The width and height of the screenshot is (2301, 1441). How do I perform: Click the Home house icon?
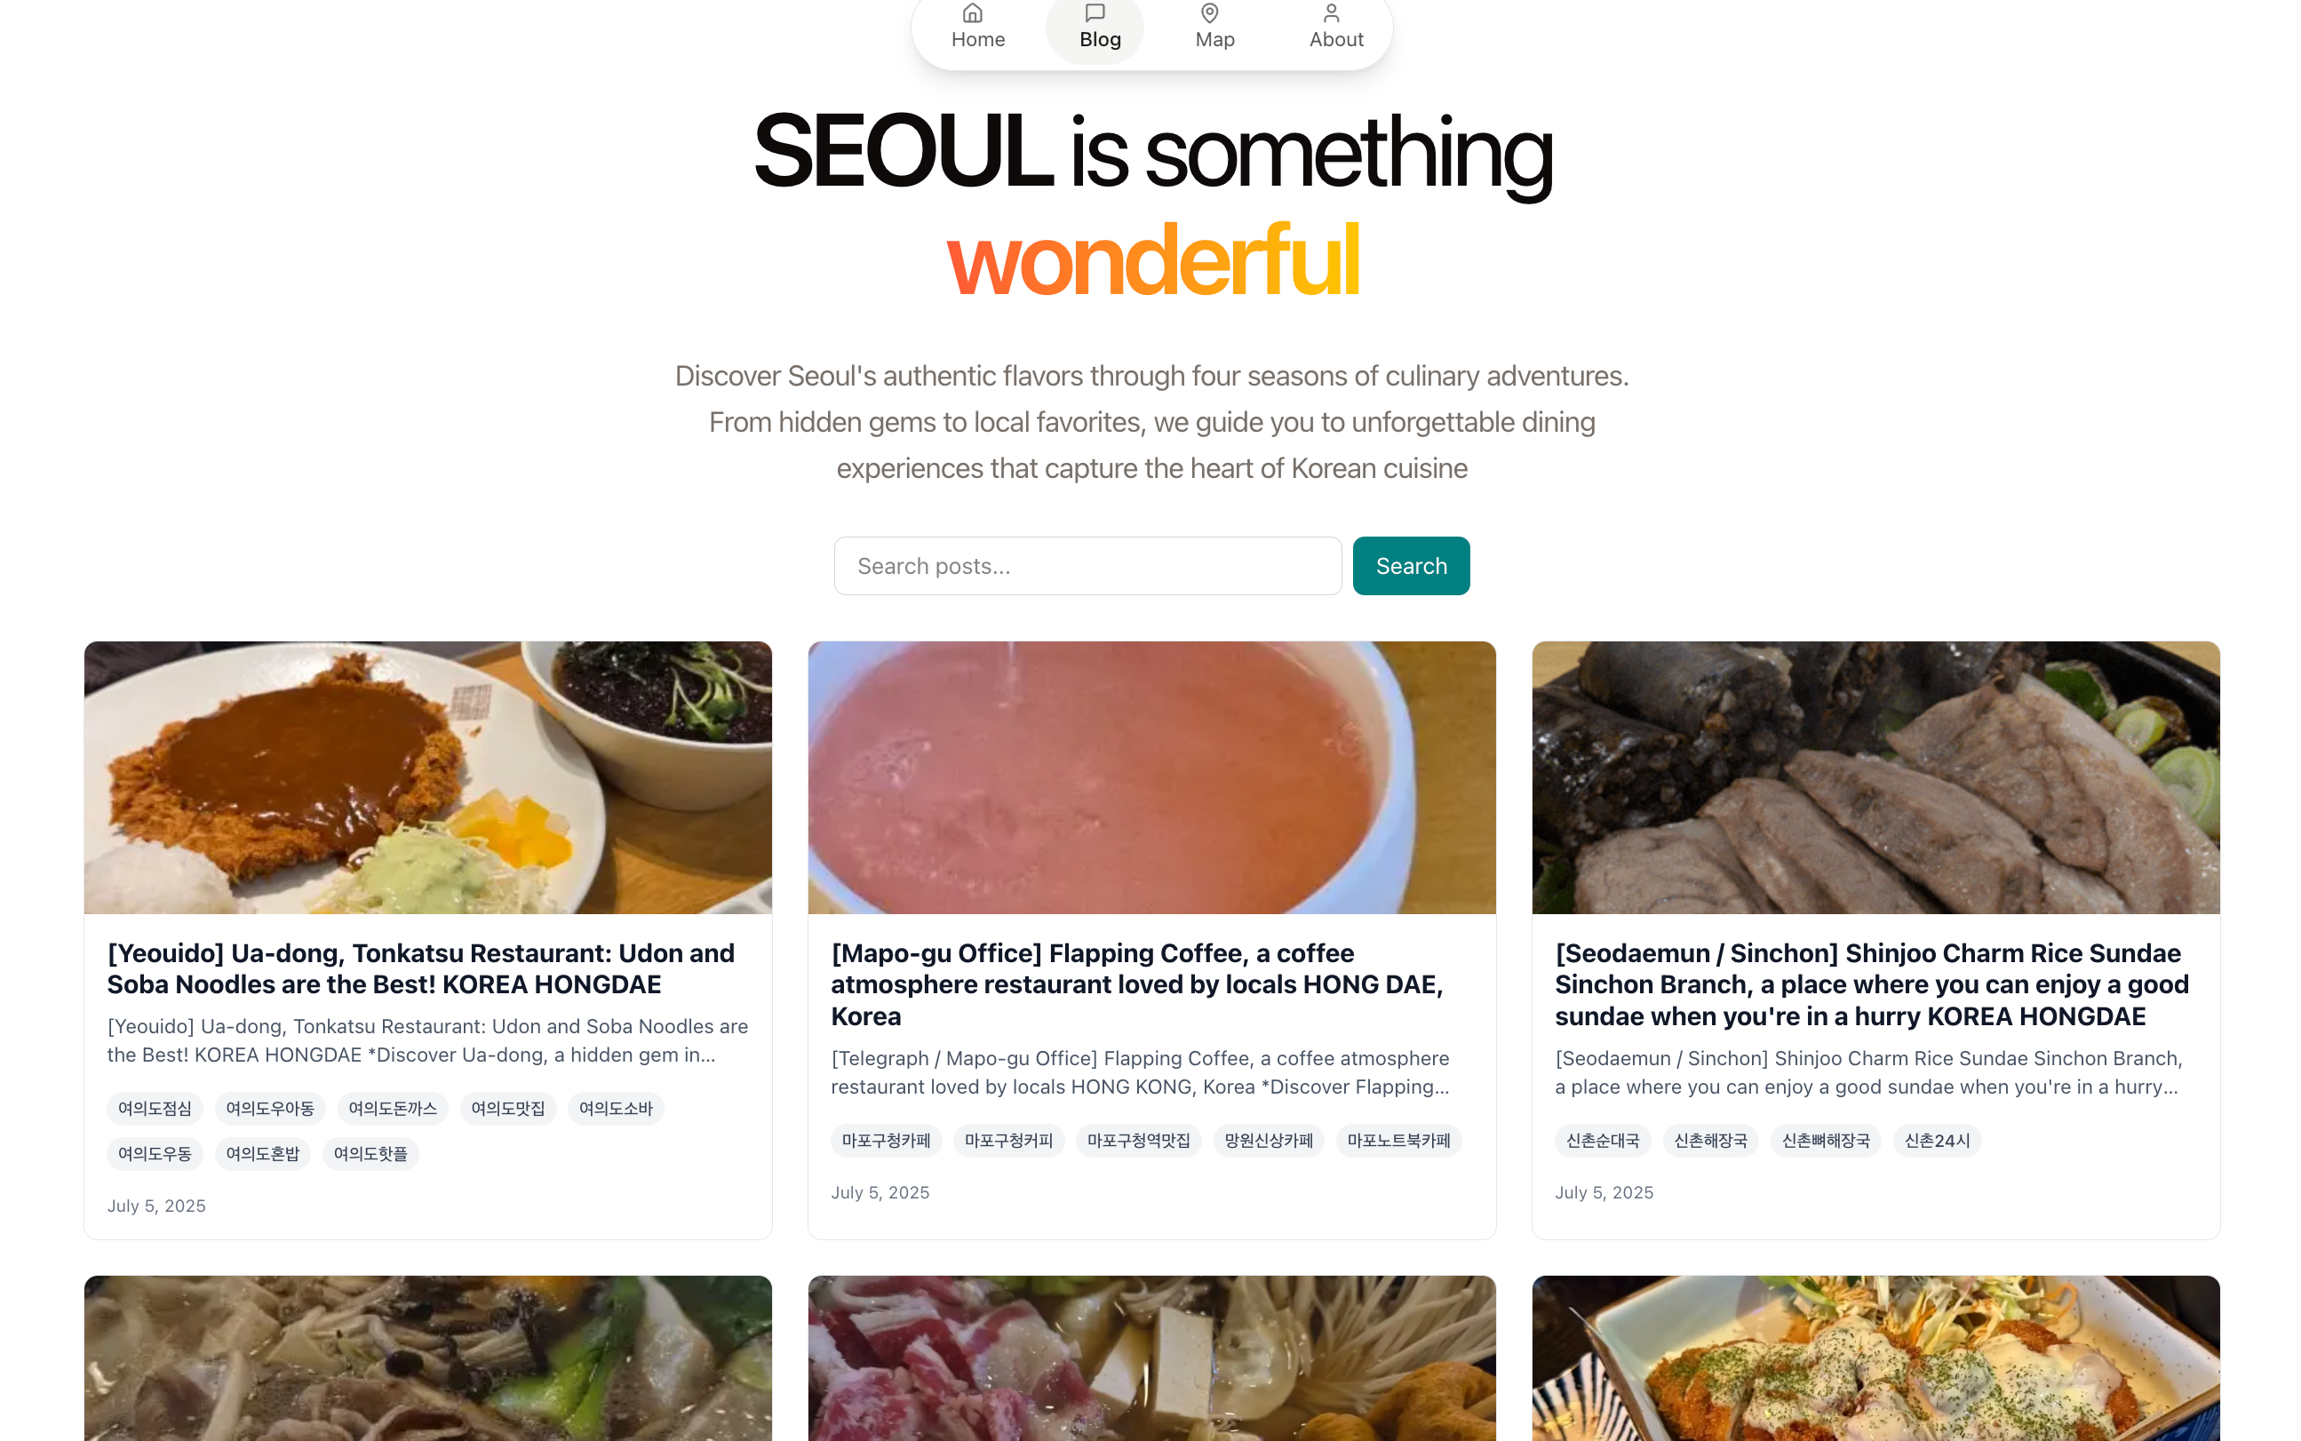(971, 12)
